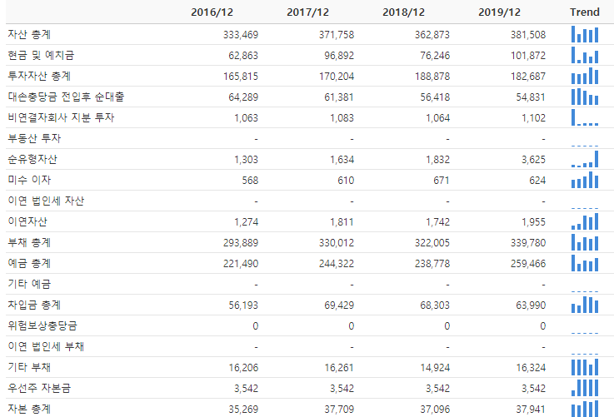Select the 자산 총계 row label
Screen dimensions: 614x417
point(29,34)
